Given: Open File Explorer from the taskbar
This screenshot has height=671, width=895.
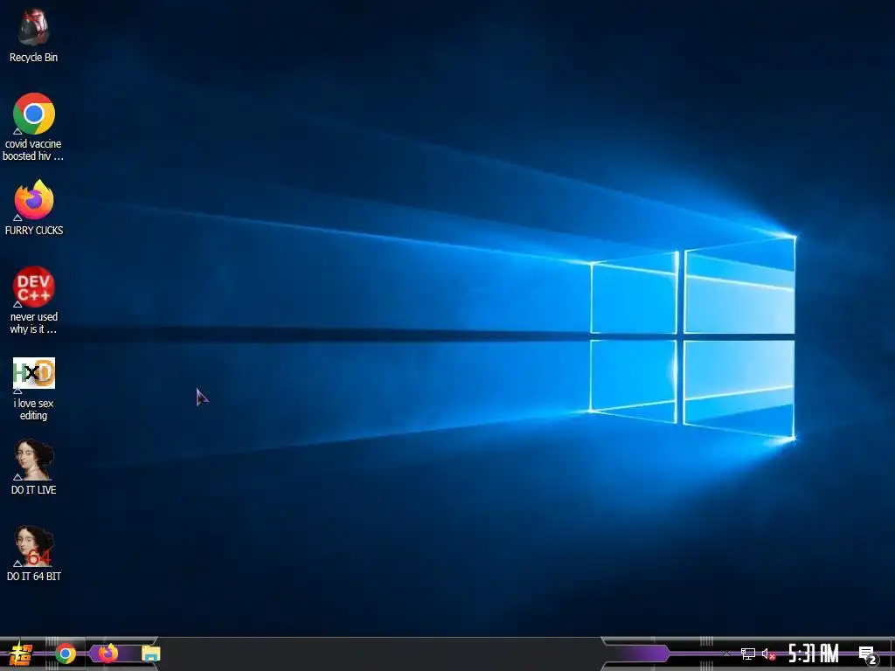Looking at the screenshot, I should (x=150, y=654).
